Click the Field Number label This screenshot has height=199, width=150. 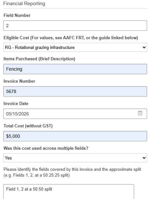pos(17,15)
